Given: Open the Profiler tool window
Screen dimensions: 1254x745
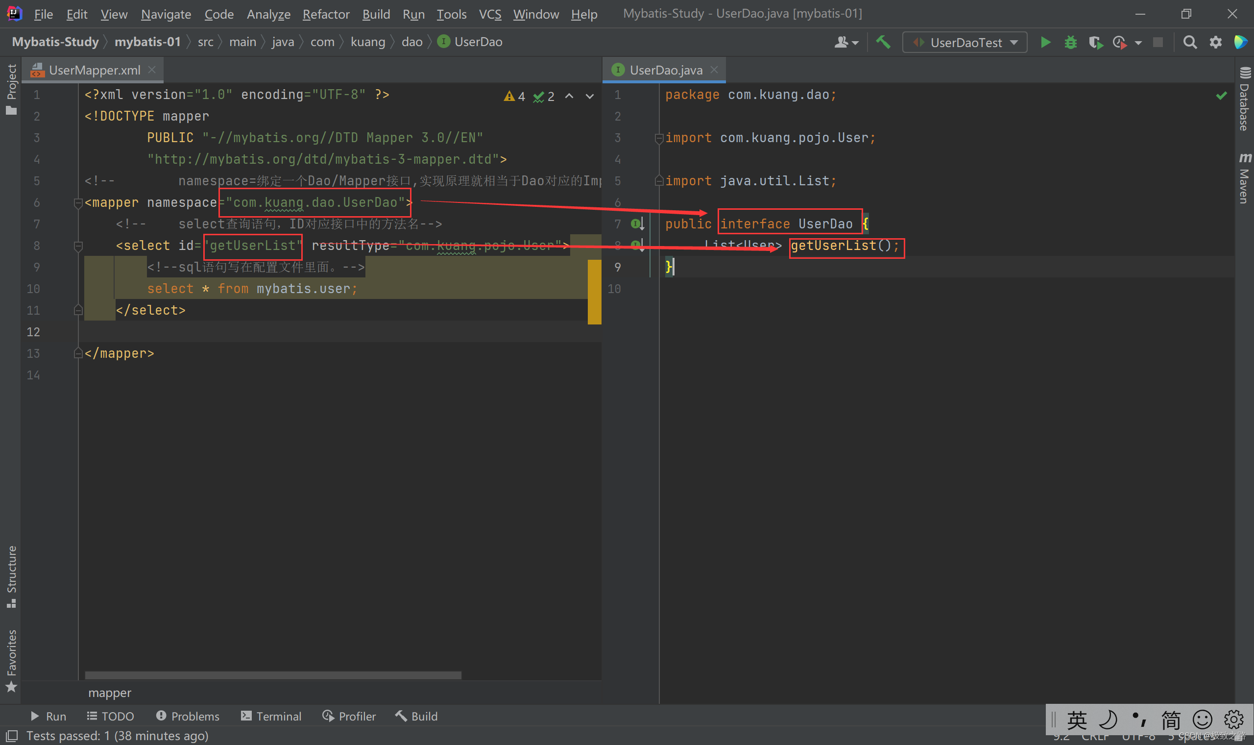Looking at the screenshot, I should [x=349, y=717].
